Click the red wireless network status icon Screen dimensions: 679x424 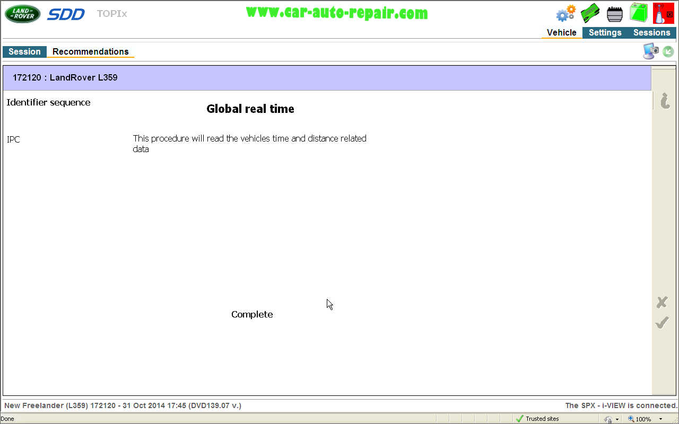point(663,13)
